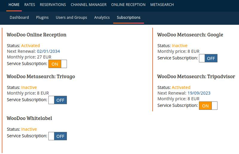
Task: Open ONLINE RECEPTION section
Action: click(x=128, y=5)
